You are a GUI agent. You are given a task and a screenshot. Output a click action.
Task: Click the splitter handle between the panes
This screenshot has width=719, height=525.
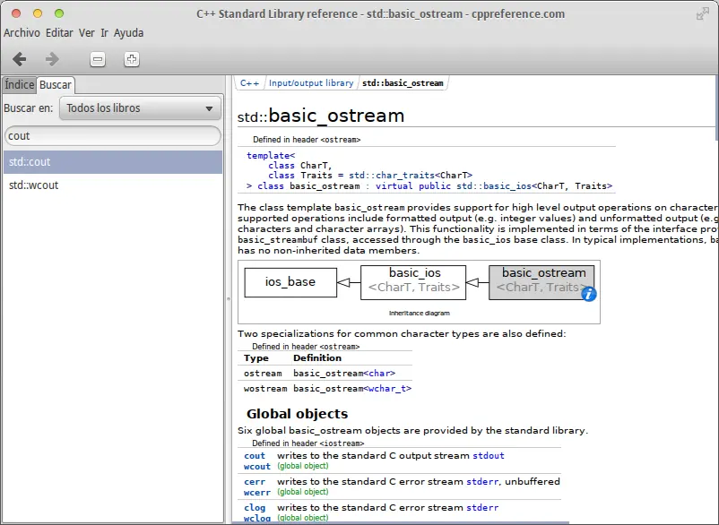click(x=228, y=298)
